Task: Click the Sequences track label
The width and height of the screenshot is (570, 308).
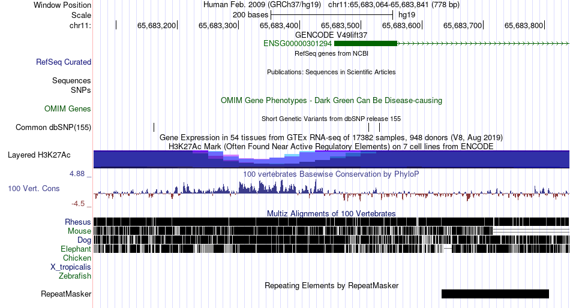Action: pyautogui.click(x=71, y=81)
